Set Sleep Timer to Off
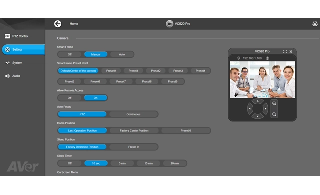320x195 pixels. tap(70, 163)
